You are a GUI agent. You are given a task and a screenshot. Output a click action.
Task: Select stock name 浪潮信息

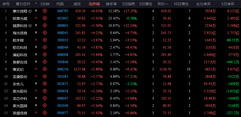20,113
